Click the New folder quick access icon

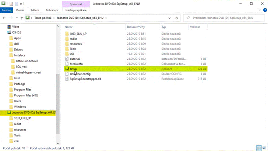[x=17, y=4]
